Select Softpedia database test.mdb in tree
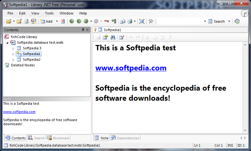 point(40,42)
